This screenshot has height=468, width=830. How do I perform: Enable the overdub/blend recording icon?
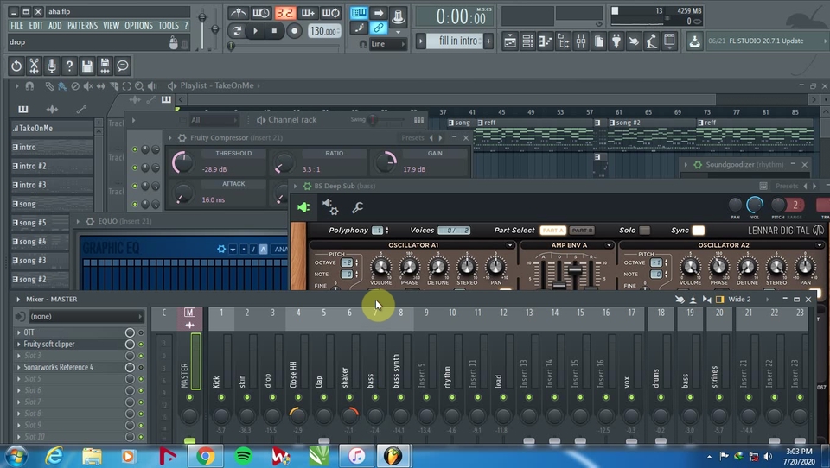[x=308, y=13]
